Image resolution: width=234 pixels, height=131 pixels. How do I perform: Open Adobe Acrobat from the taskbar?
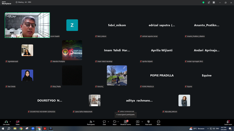[45, 128]
